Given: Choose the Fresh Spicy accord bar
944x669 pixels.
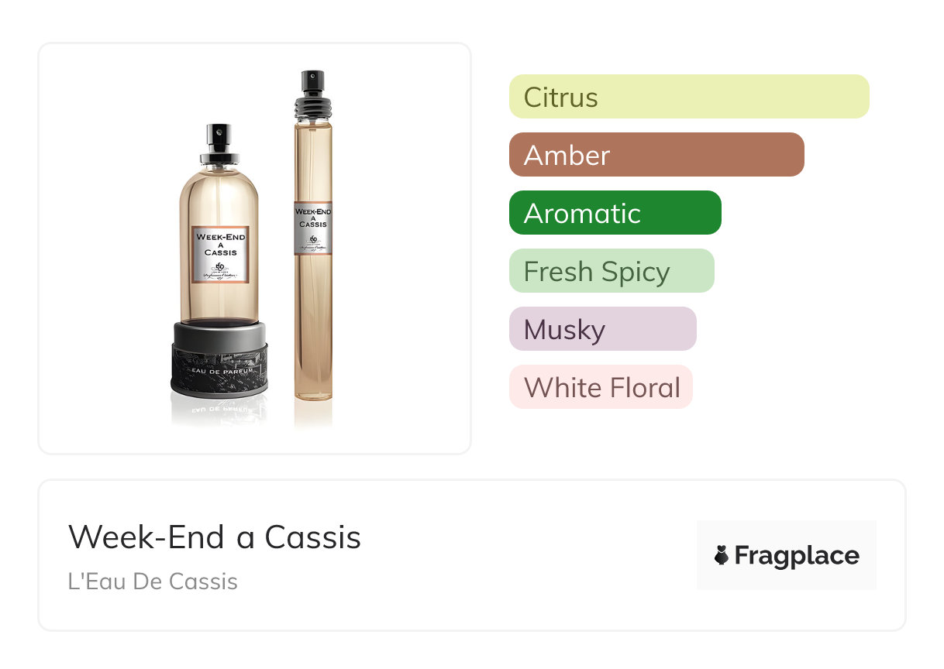Looking at the screenshot, I should (611, 271).
